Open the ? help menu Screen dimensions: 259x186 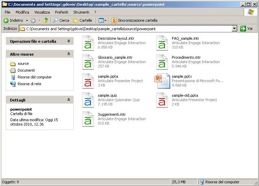(95, 12)
